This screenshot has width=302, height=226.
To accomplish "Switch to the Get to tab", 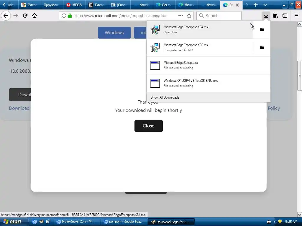I will [x=164, y=5].
